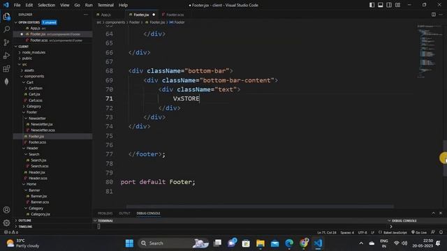Open Search.jsx in the file tree
Screen dimensions: 447x251
pyautogui.click(x=38, y=160)
